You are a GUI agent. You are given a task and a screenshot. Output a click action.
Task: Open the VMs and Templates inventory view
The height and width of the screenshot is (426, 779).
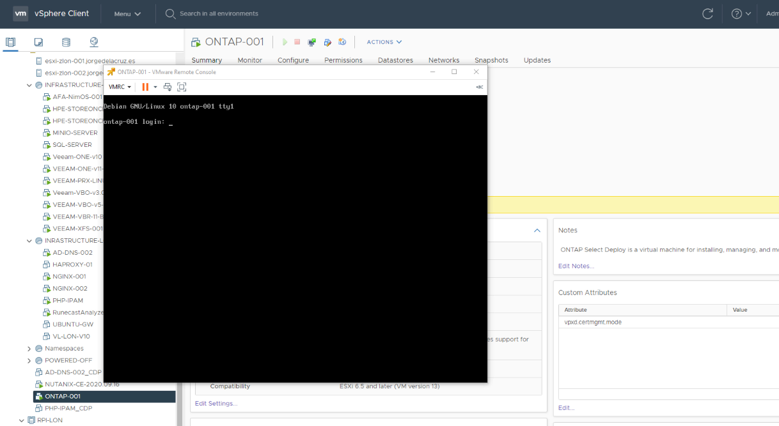pyautogui.click(x=38, y=42)
